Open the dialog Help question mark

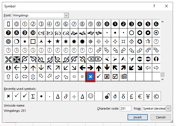pos(154,6)
